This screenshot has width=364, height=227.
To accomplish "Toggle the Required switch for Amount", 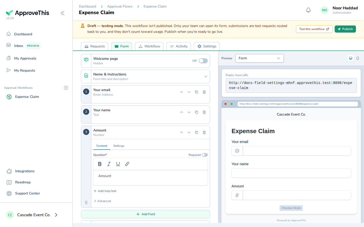I will click(x=205, y=155).
